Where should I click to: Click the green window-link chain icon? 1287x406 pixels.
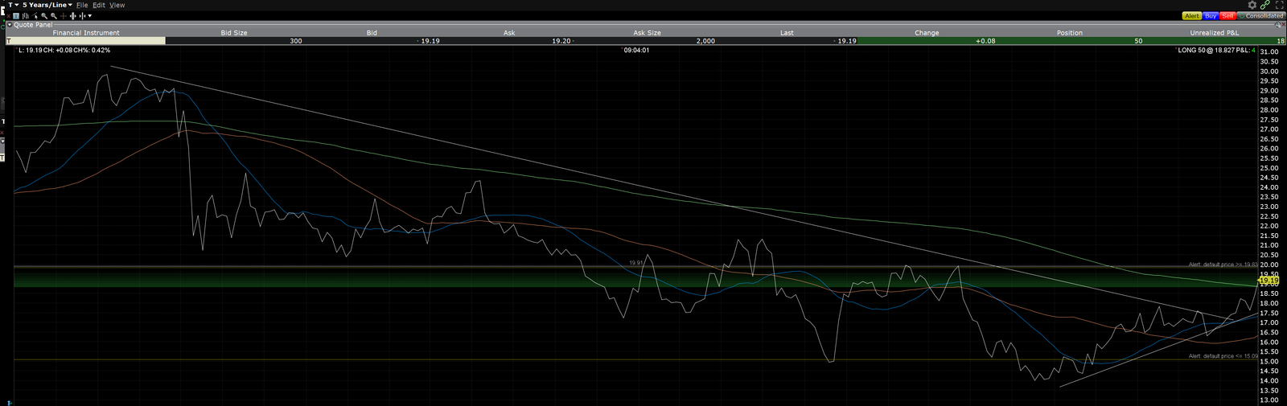coord(1265,5)
